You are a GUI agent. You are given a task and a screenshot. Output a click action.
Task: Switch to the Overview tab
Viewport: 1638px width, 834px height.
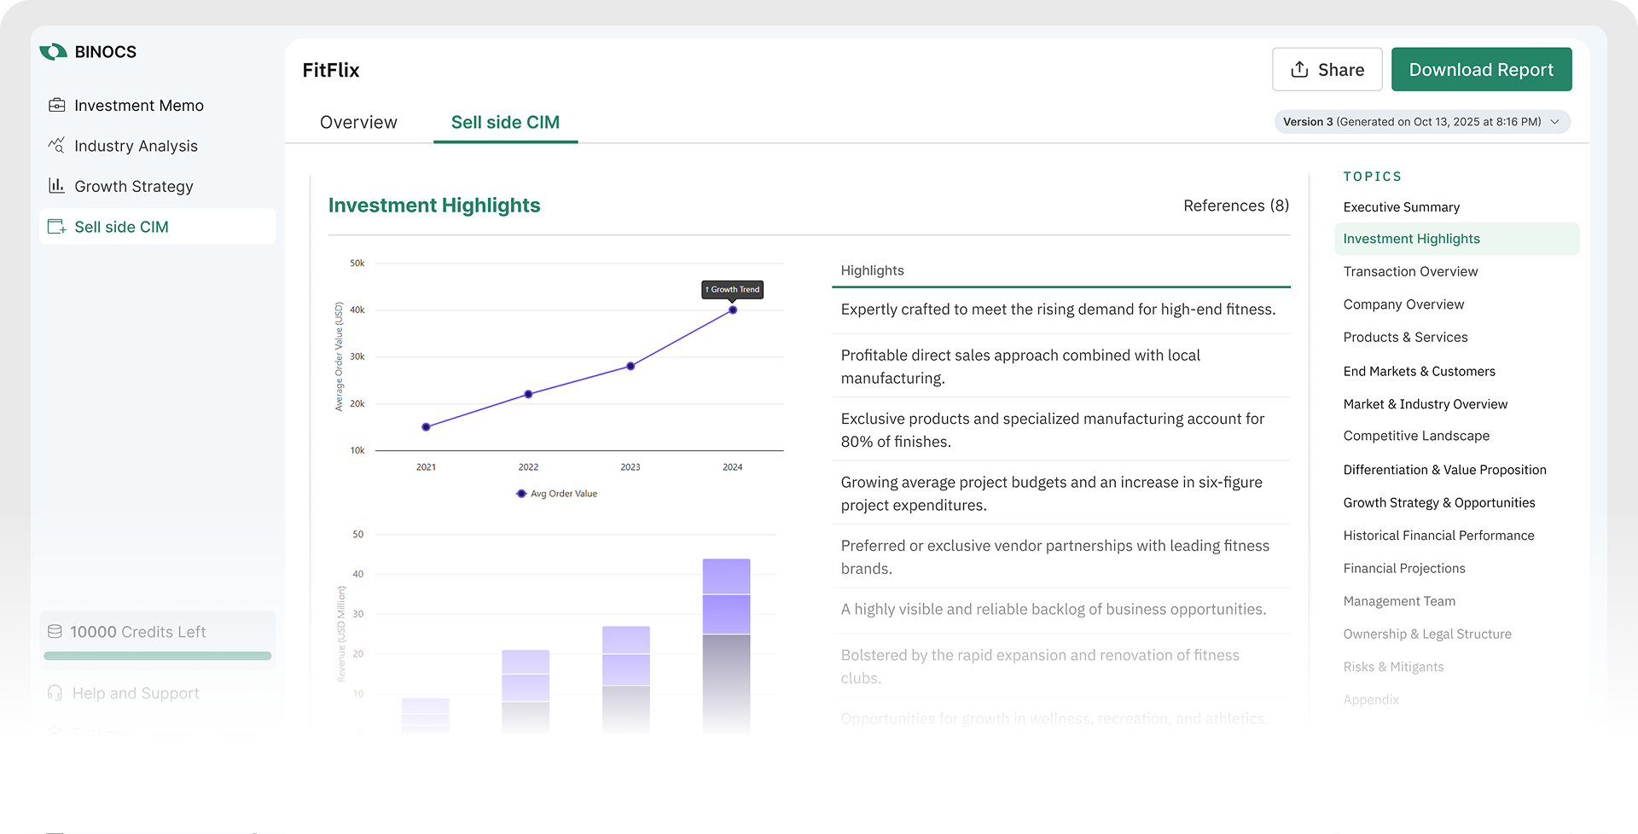pyautogui.click(x=358, y=122)
